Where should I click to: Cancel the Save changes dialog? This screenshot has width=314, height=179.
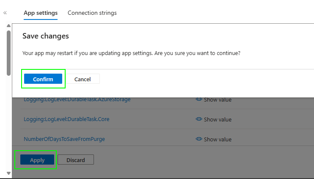(x=83, y=79)
